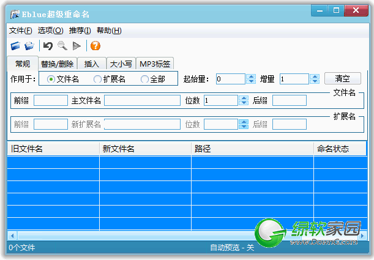Sort by 旧文件名 column header
Viewport: 374px width, 260px height.
[x=53, y=149]
